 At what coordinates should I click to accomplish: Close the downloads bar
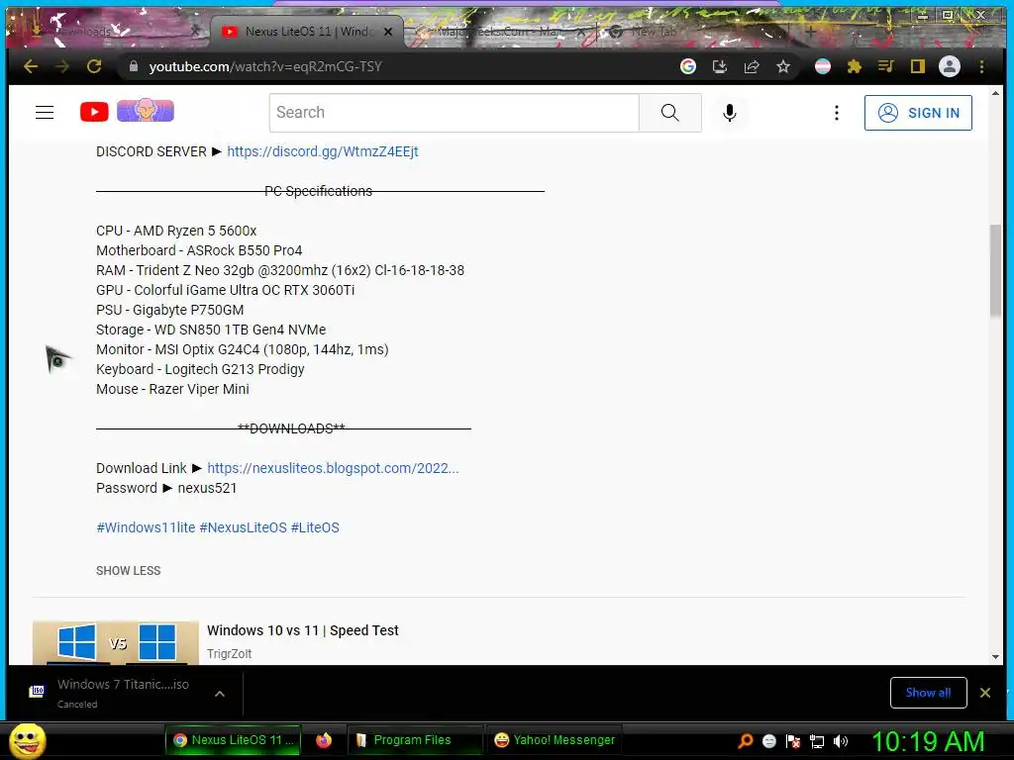coord(985,693)
